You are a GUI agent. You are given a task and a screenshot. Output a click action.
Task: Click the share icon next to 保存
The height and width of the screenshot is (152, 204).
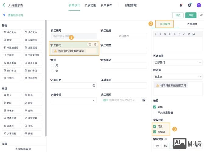click(x=201, y=15)
